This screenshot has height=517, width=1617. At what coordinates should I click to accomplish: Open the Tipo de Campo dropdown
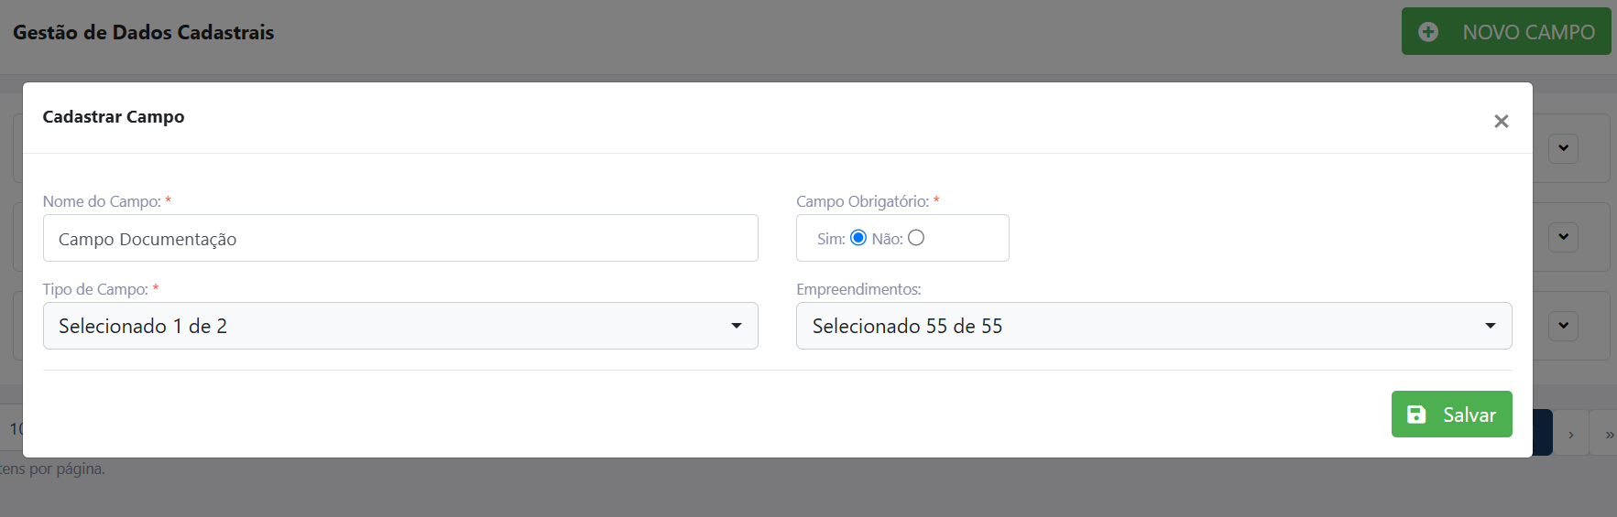[x=400, y=326]
